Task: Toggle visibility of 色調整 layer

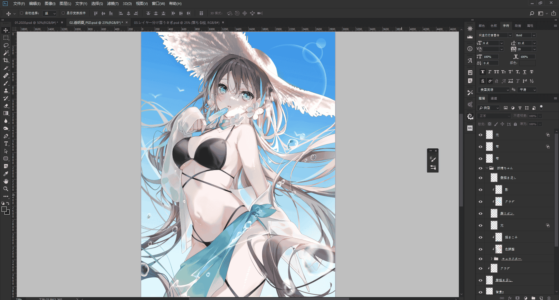Action: point(480,249)
